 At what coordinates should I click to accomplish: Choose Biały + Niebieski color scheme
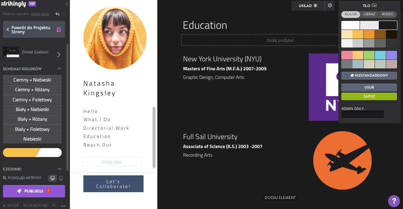32,110
